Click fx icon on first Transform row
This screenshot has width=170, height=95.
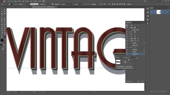click(x=144, y=43)
